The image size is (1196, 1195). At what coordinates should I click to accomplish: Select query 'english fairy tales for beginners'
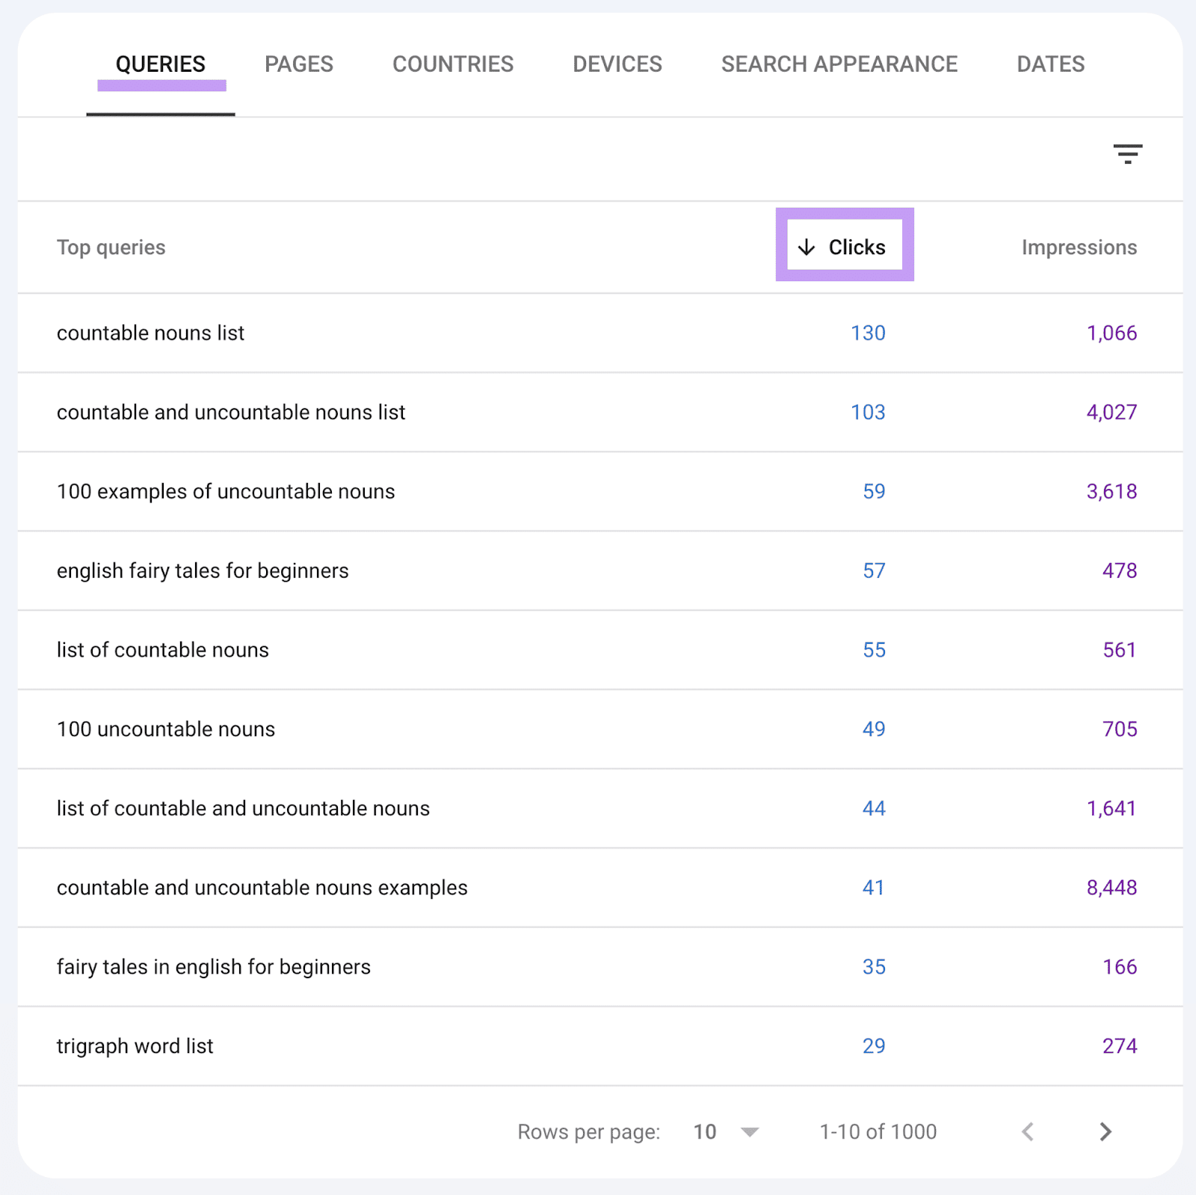(x=203, y=571)
